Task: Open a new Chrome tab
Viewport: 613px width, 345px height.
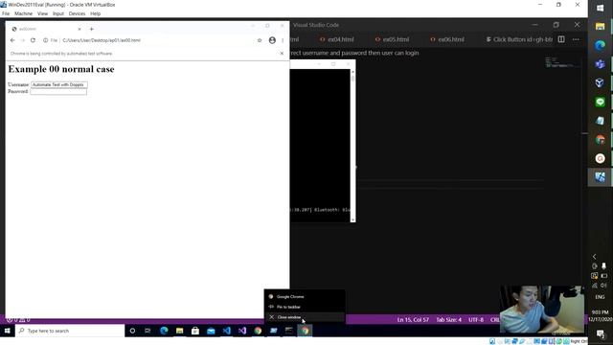Action: point(92,29)
